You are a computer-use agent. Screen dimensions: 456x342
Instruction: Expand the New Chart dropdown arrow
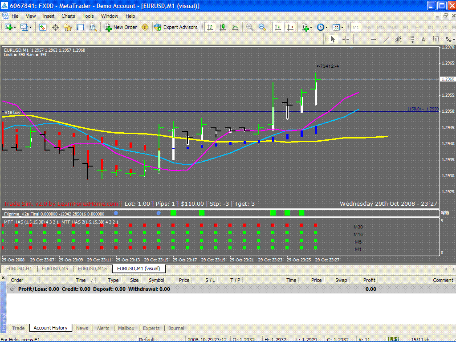[x=15, y=27]
